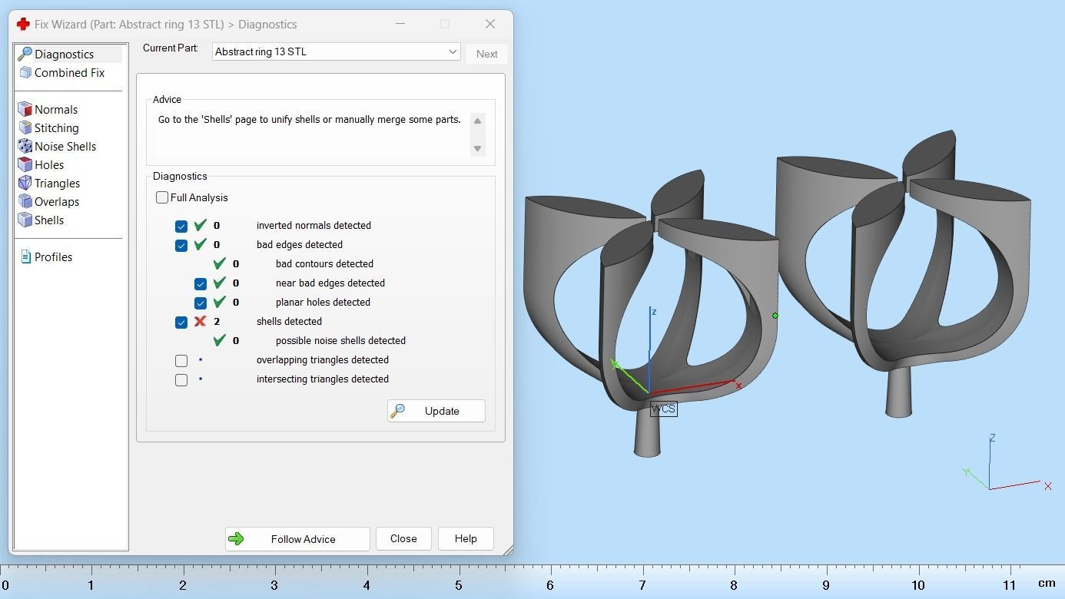The width and height of the screenshot is (1065, 599).
Task: Click the green check beside bad contours
Action: click(219, 263)
